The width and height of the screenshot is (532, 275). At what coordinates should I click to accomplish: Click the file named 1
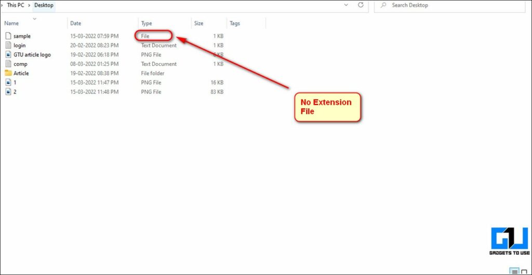point(15,82)
